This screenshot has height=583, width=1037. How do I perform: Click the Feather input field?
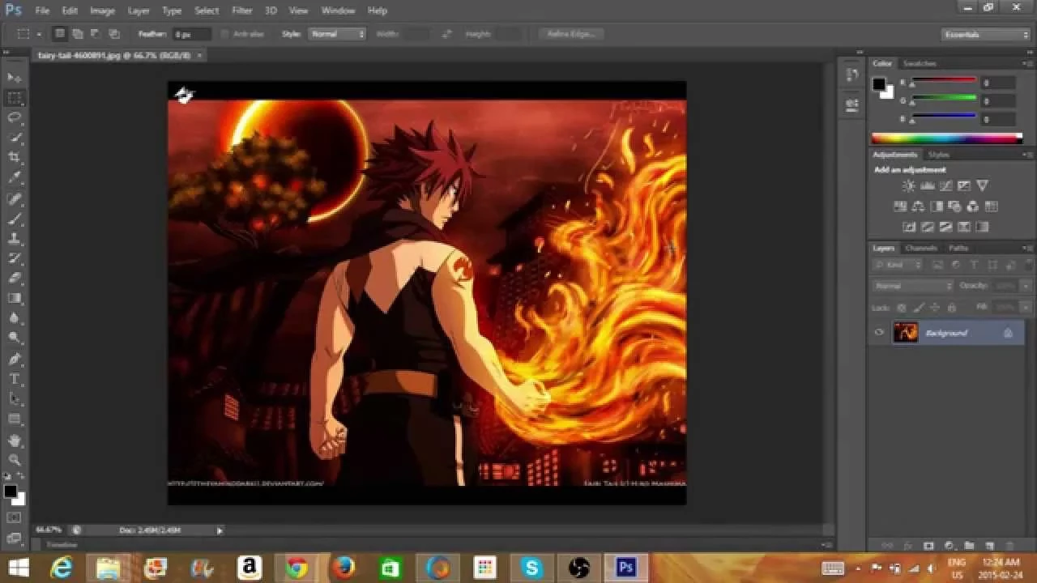tap(192, 34)
